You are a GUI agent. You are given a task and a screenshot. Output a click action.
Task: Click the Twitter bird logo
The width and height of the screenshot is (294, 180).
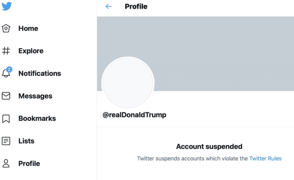(x=7, y=6)
